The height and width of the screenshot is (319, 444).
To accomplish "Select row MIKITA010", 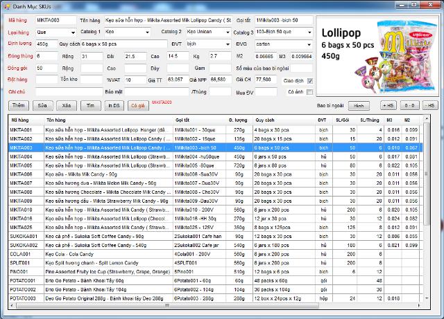I will [216, 210].
